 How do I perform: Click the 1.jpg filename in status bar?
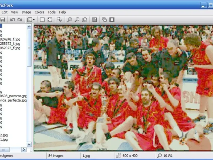[86, 156]
